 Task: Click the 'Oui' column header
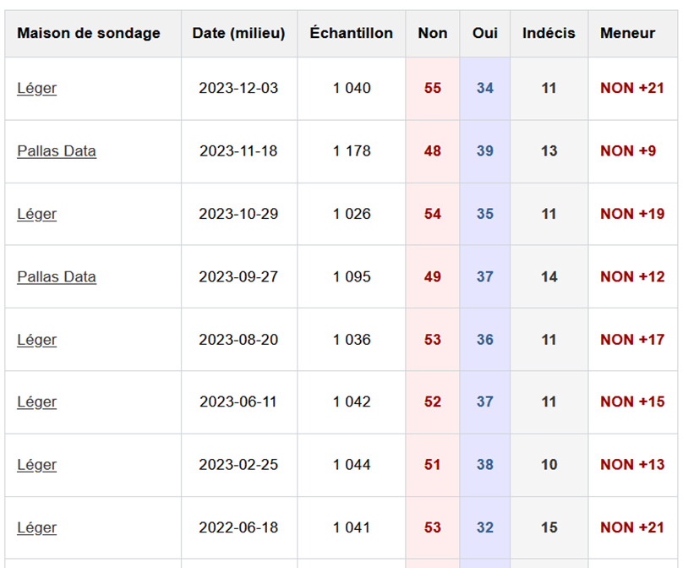pos(485,34)
